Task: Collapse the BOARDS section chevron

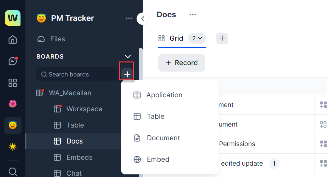Action: [x=128, y=57]
